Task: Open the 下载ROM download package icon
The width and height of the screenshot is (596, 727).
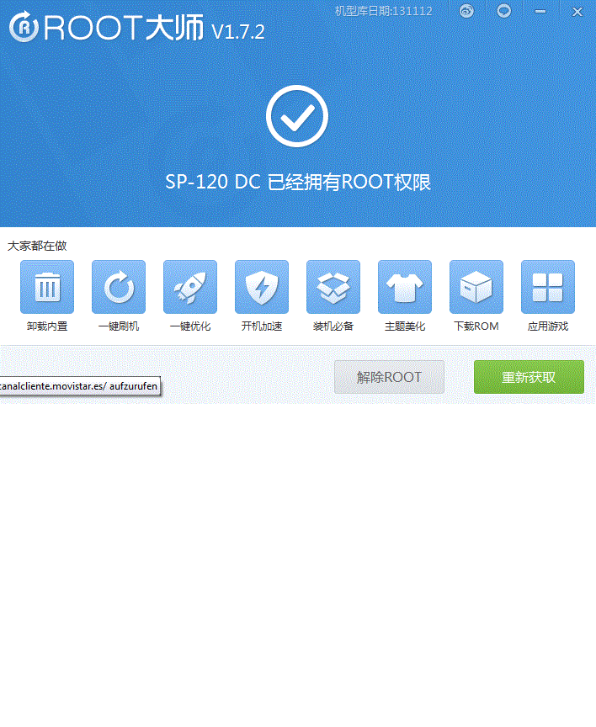Action: [x=476, y=287]
